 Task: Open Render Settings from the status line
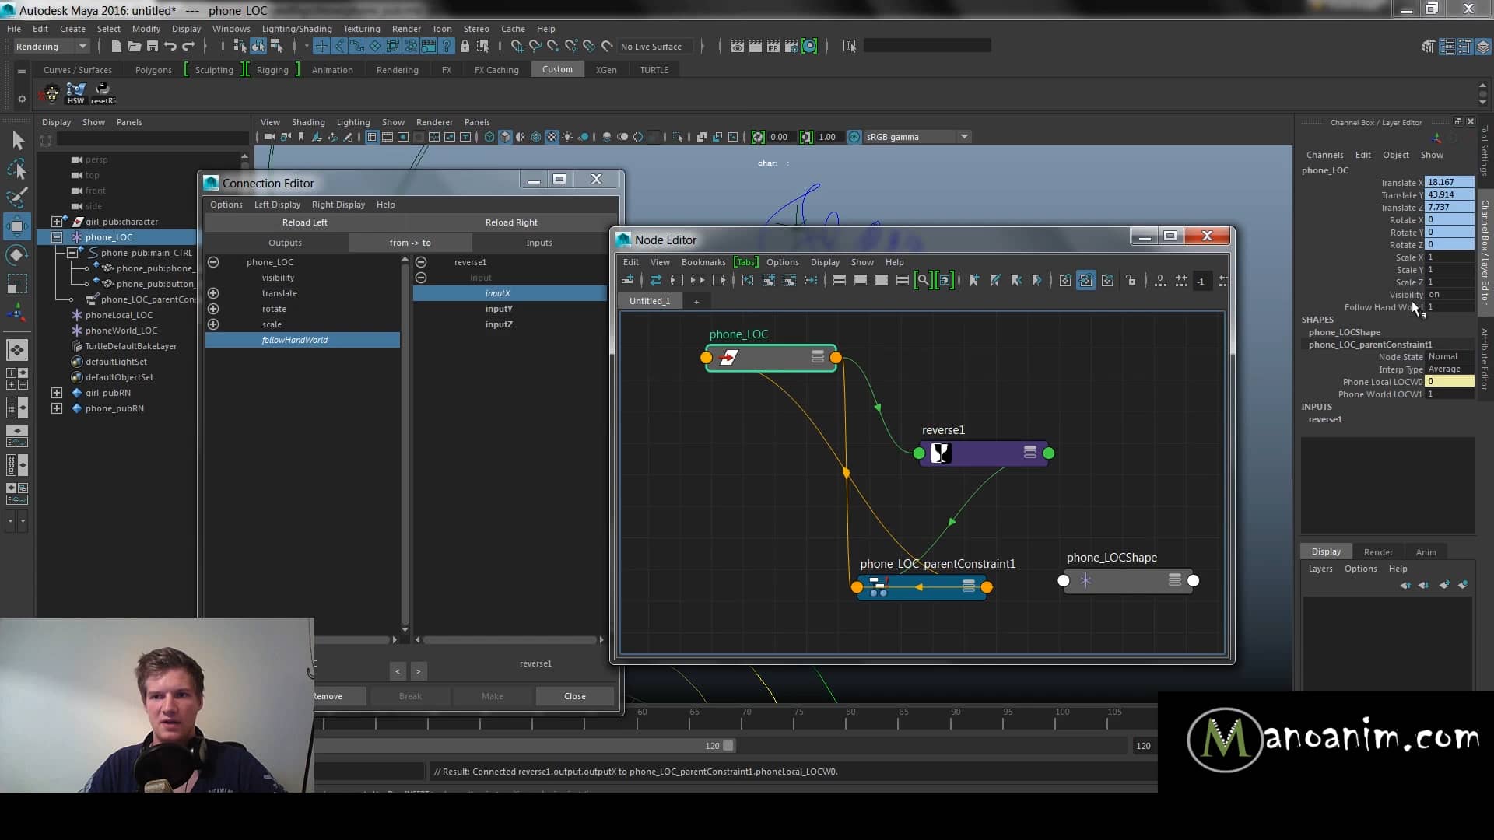click(791, 46)
